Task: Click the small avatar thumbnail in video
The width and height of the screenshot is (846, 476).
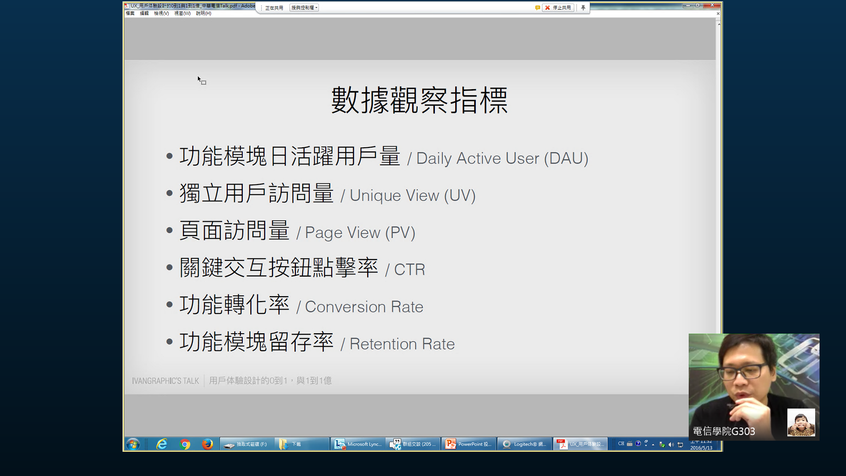Action: tap(801, 422)
